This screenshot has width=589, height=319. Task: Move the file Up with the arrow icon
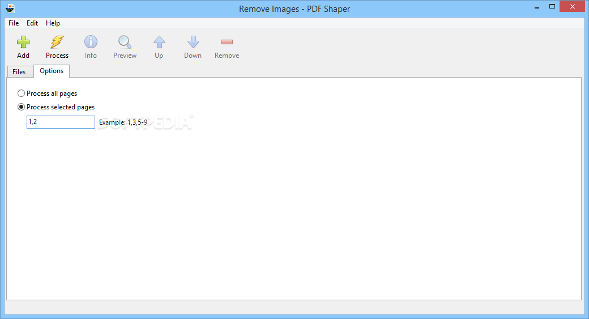[x=159, y=42]
